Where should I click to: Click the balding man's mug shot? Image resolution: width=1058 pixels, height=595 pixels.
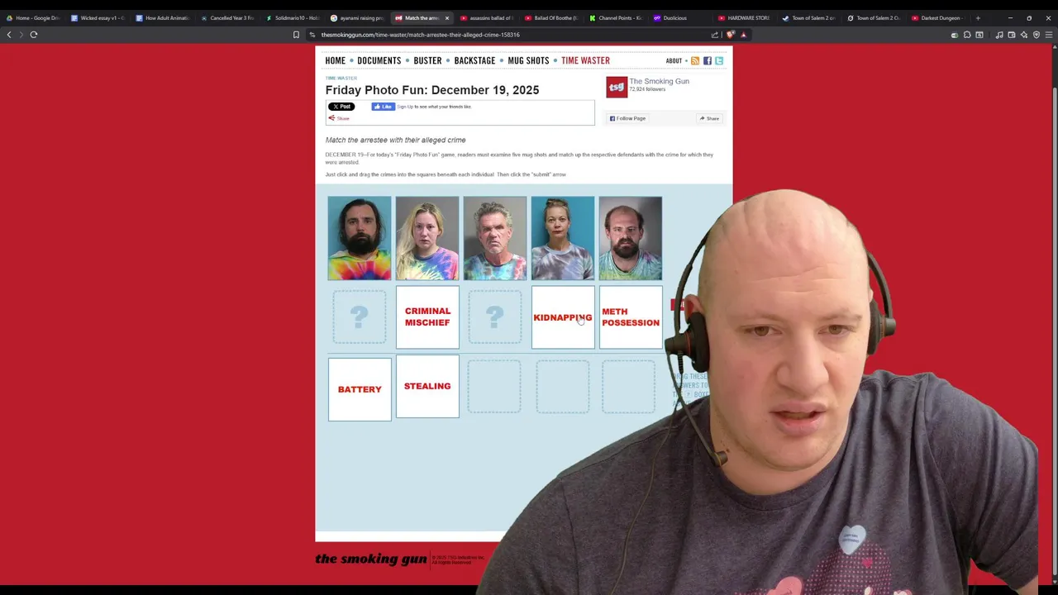pyautogui.click(x=631, y=238)
